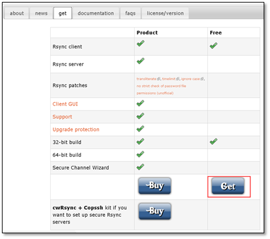Click the external-link icon after timelimit
The width and height of the screenshot is (270, 239).
pyautogui.click(x=178, y=79)
